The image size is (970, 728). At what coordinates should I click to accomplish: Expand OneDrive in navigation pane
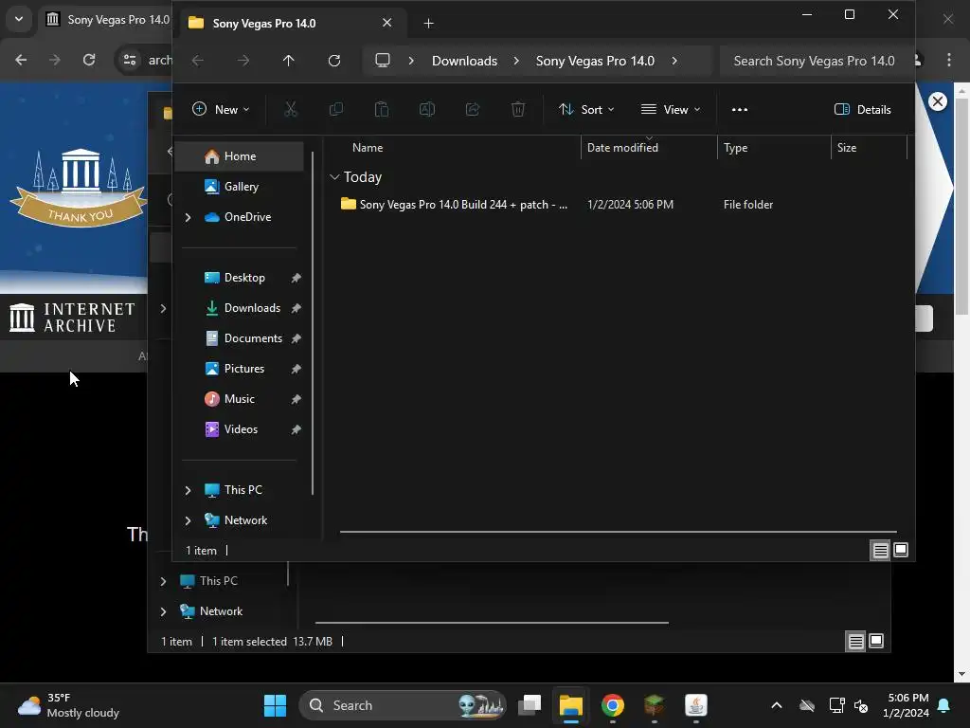[189, 217]
